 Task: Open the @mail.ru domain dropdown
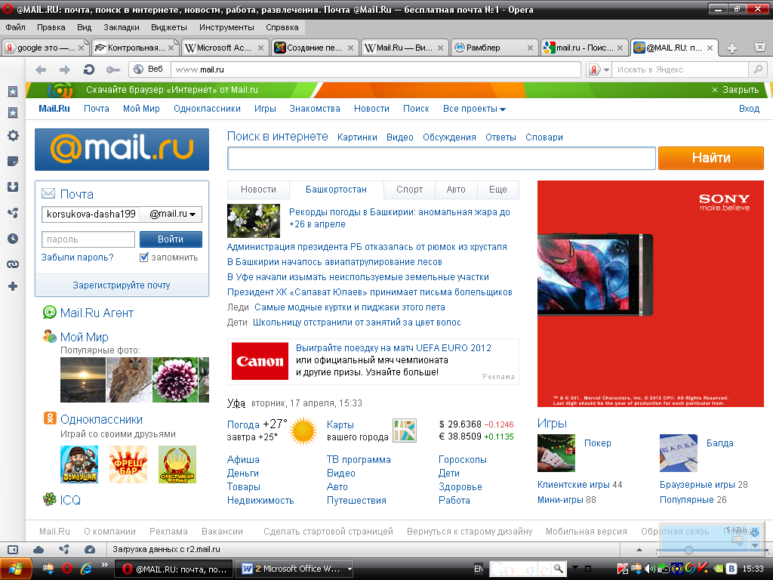[x=172, y=214]
